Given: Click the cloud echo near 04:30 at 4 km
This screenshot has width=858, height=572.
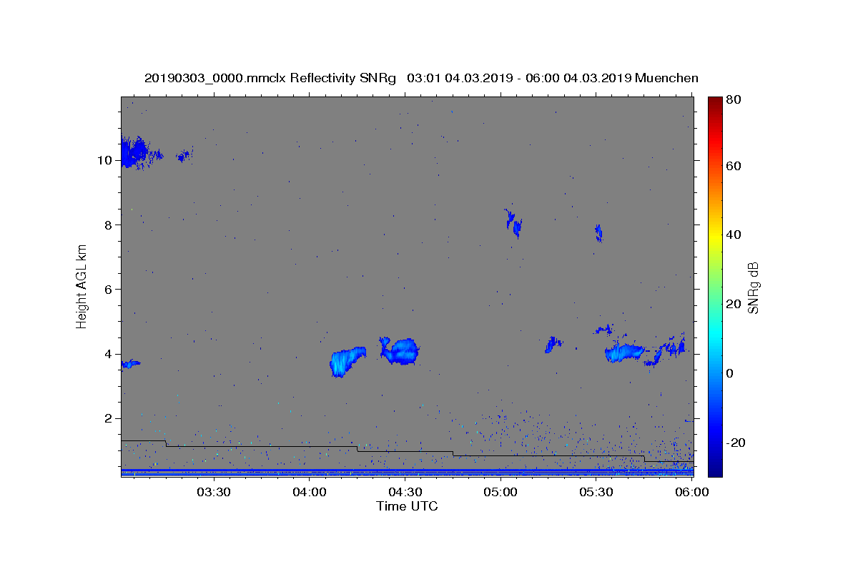Looking at the screenshot, I should (x=400, y=351).
